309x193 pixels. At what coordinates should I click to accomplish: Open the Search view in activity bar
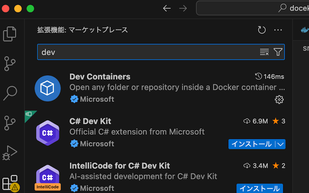(10, 93)
